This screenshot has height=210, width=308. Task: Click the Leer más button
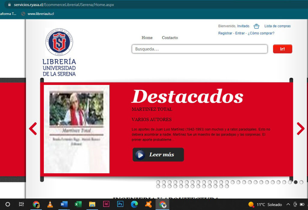[x=158, y=154]
